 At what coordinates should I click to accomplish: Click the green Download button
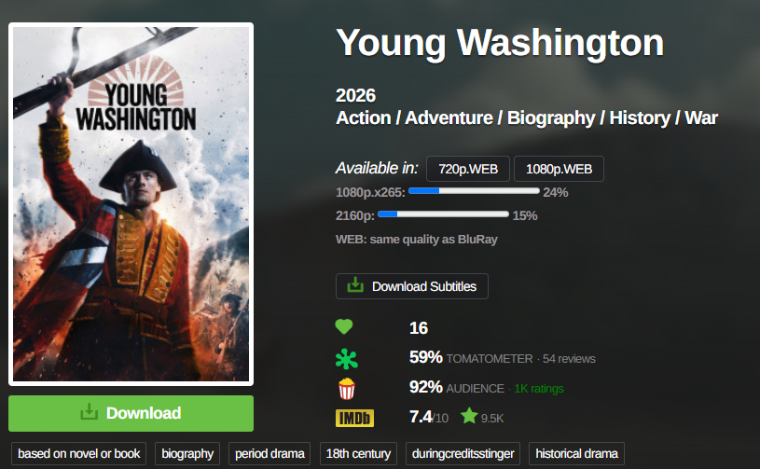(131, 413)
